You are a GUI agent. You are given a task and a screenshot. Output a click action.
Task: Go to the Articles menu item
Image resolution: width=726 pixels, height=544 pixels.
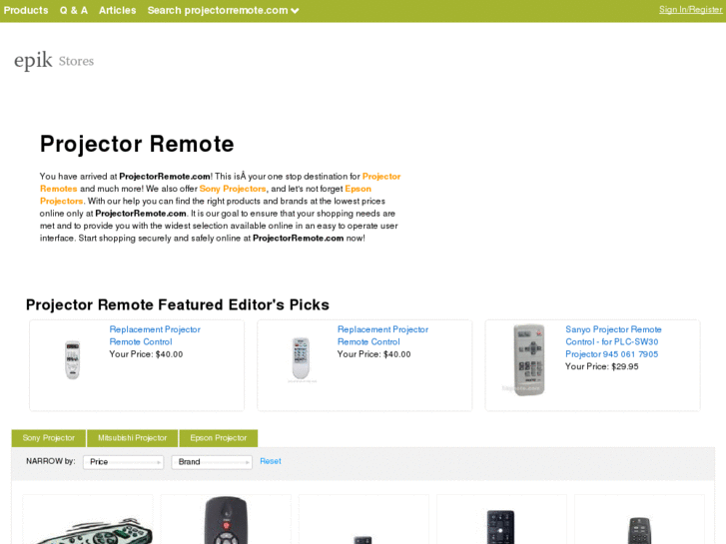118,10
